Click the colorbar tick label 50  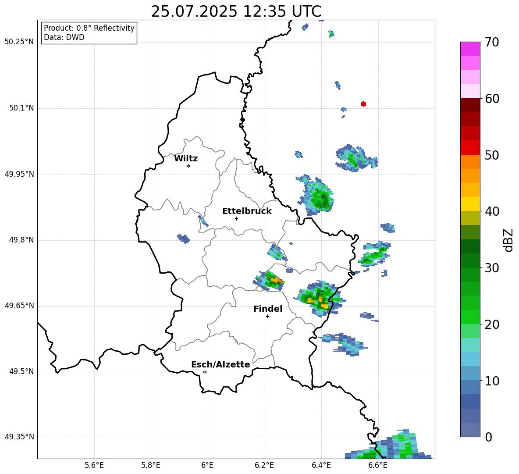tap(492, 155)
